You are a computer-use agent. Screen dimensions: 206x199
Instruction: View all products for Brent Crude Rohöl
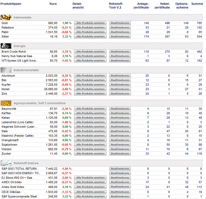pos(90,52)
